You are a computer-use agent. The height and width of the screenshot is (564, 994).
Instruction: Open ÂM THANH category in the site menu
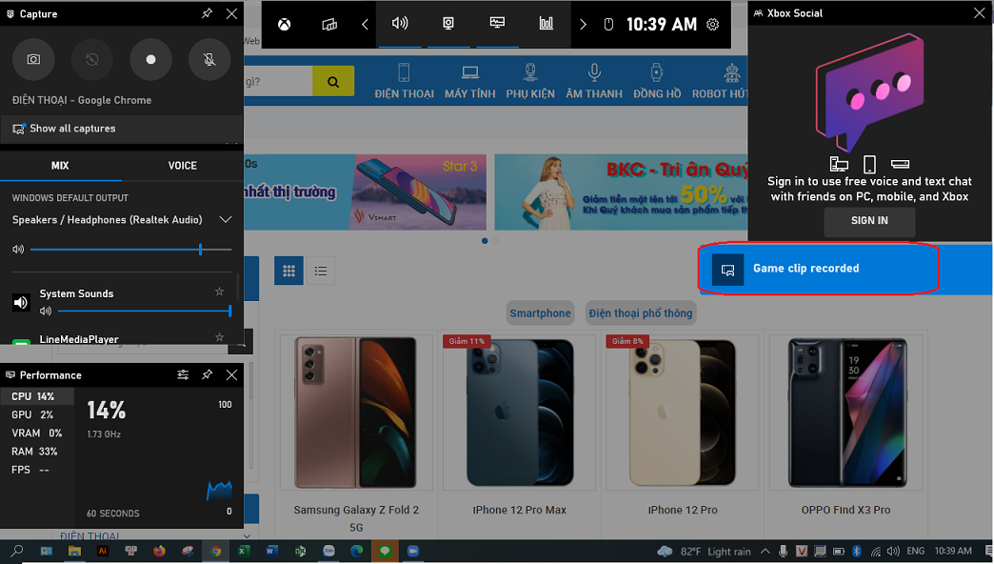coord(594,81)
